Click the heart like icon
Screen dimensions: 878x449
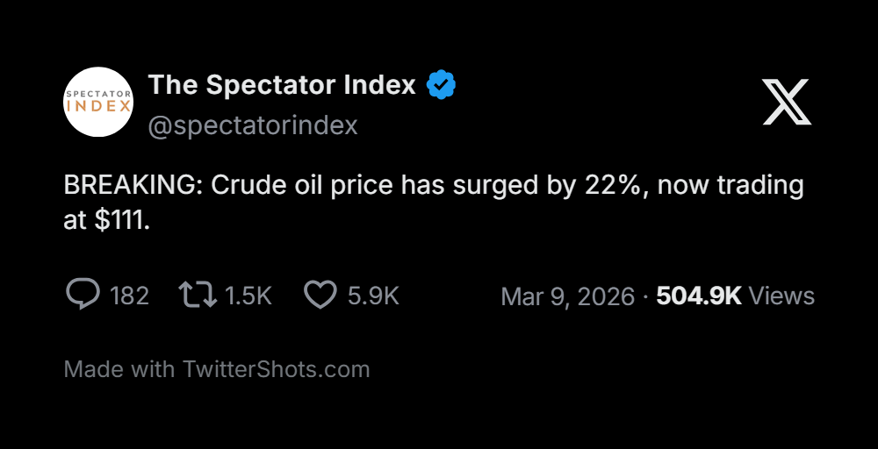(320, 296)
